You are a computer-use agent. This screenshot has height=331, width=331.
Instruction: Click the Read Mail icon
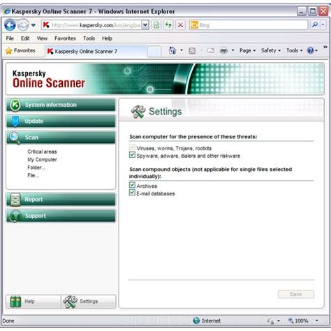pos(211,50)
